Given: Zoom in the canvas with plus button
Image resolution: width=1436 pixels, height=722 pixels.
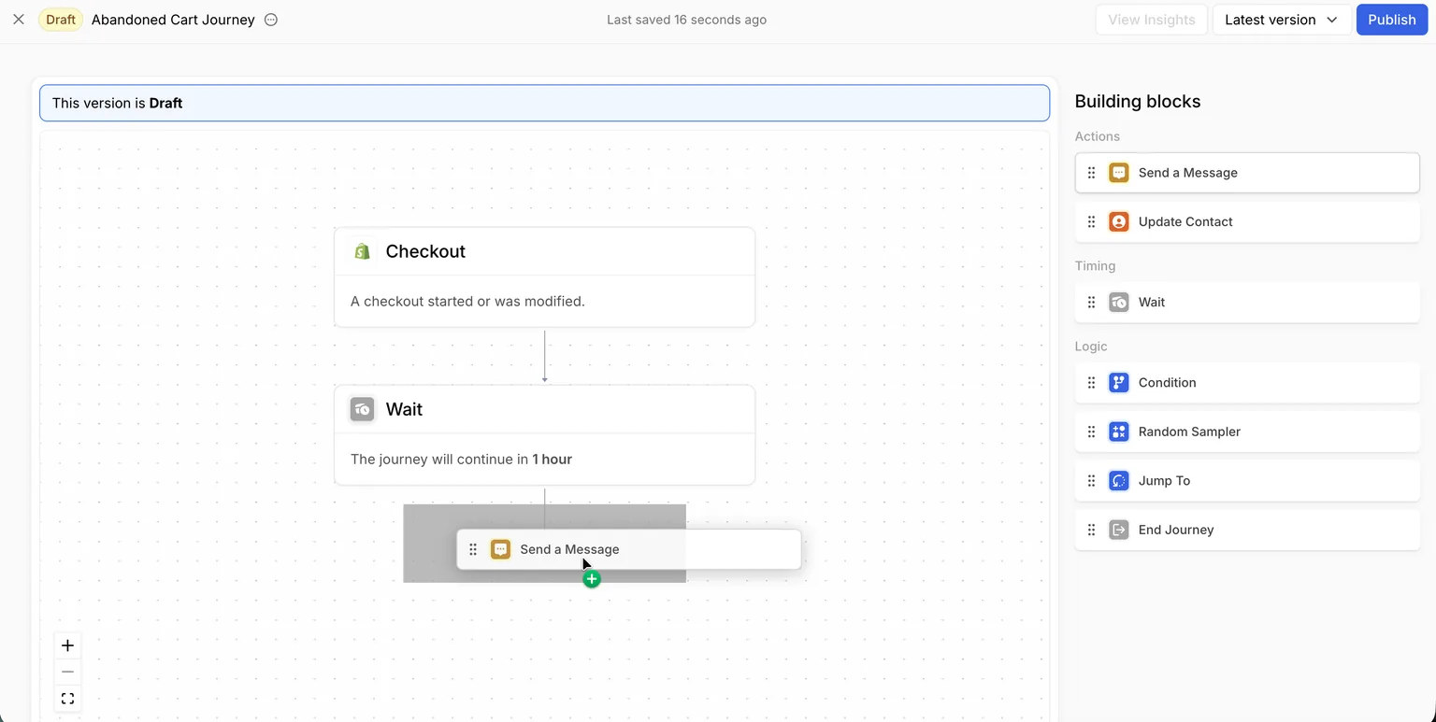Looking at the screenshot, I should pyautogui.click(x=67, y=645).
